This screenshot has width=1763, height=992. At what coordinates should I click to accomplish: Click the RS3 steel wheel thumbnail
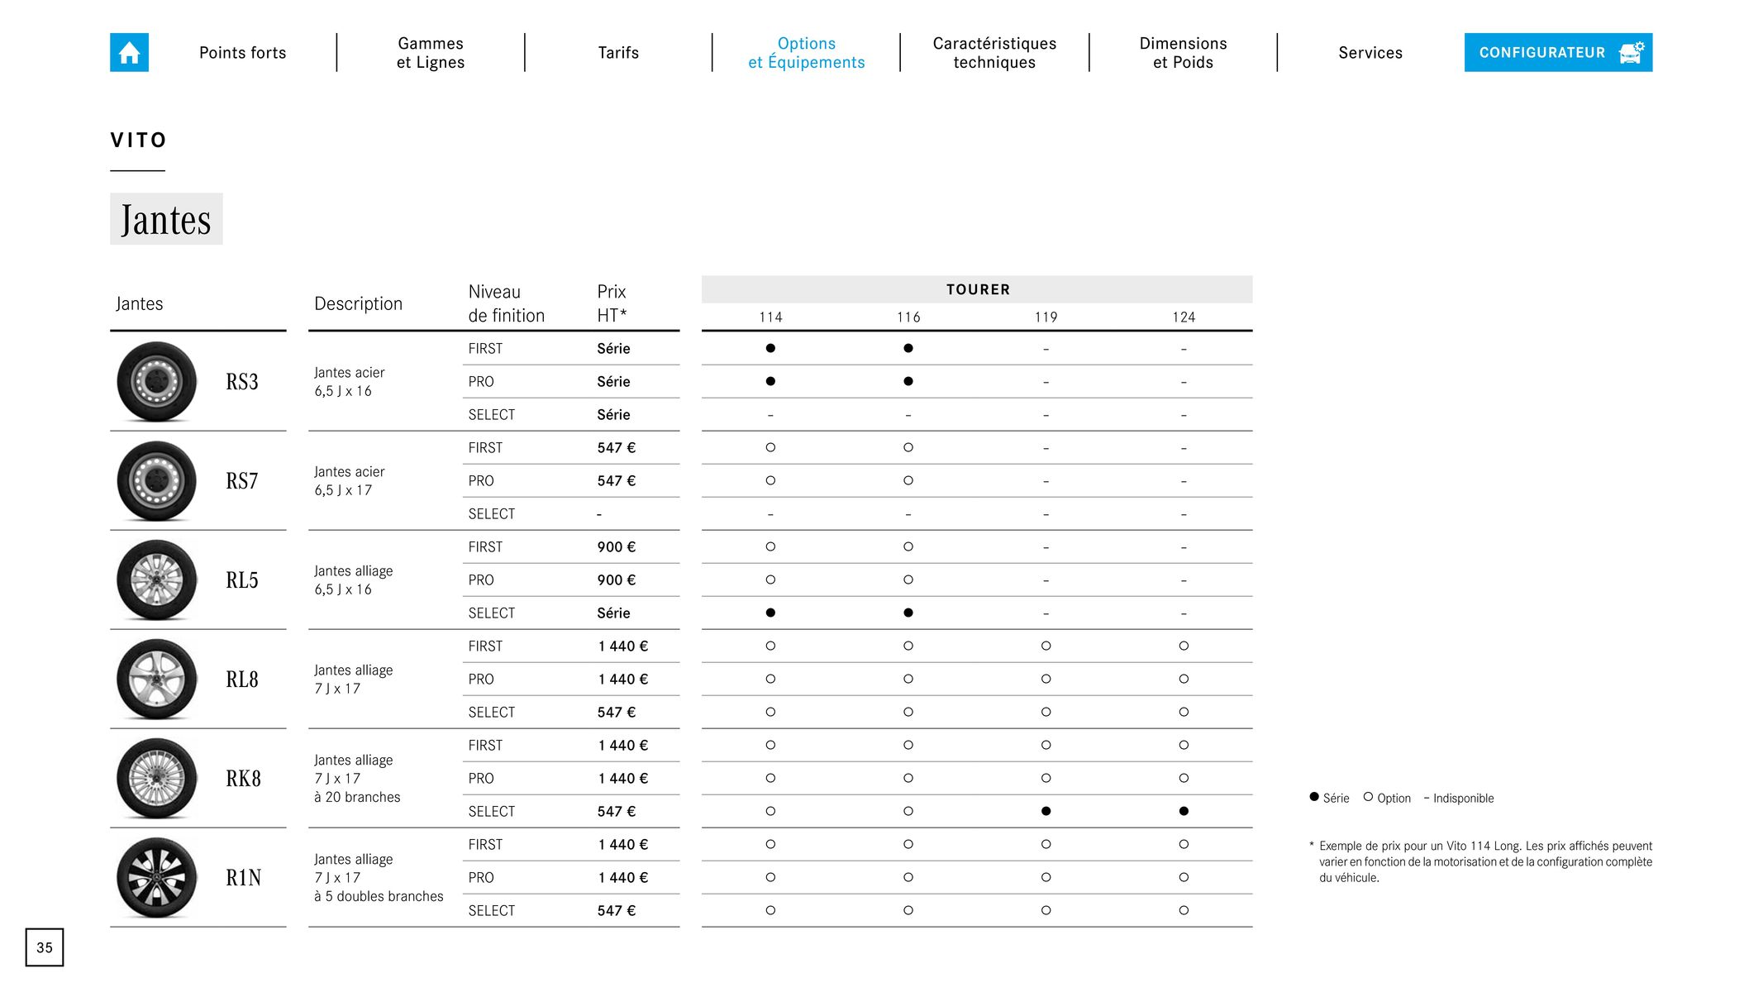(x=157, y=382)
